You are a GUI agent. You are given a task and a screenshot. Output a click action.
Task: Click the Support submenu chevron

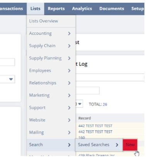[x=69, y=108]
